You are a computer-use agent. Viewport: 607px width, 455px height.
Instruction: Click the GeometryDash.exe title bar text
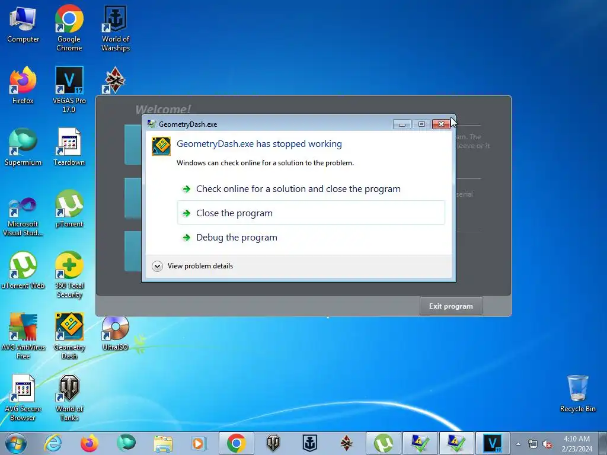[188, 124]
